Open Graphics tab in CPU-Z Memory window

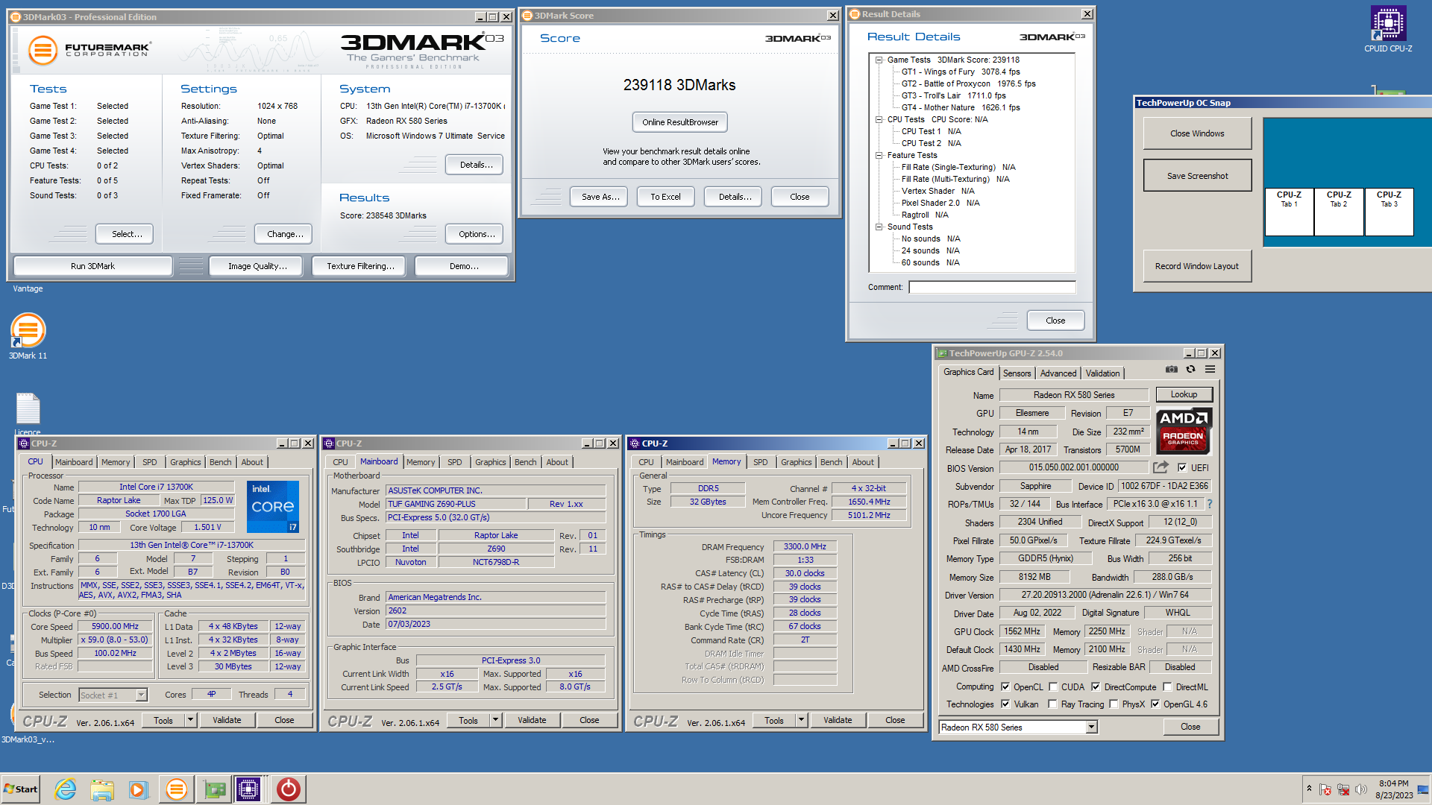(x=796, y=462)
